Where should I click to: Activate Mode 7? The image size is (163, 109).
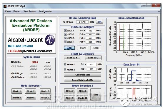point(69,91)
